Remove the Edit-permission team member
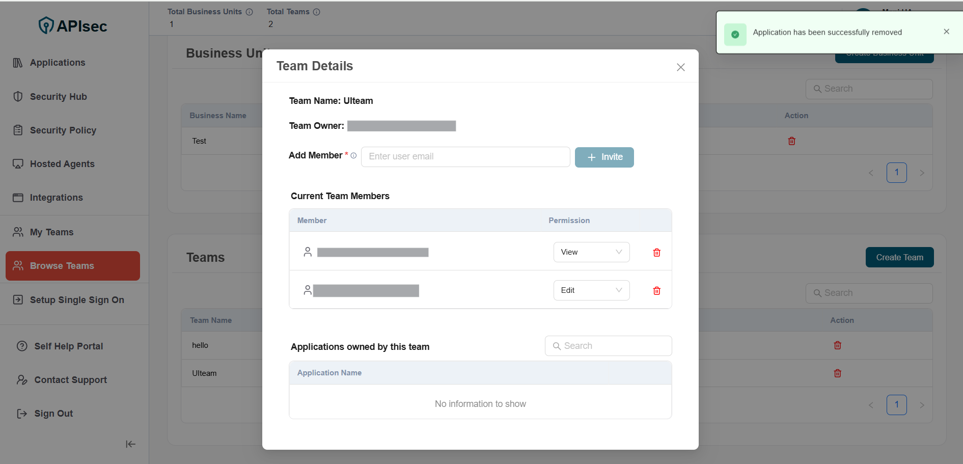963x464 pixels. pyautogui.click(x=656, y=291)
